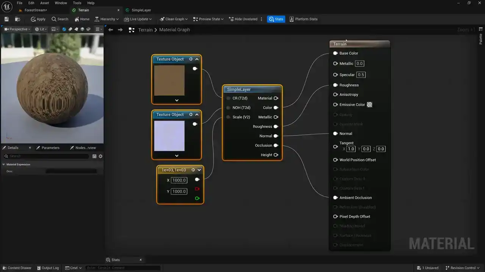Go Home in the material graph
The width and height of the screenshot is (485, 272).
(x=81, y=19)
